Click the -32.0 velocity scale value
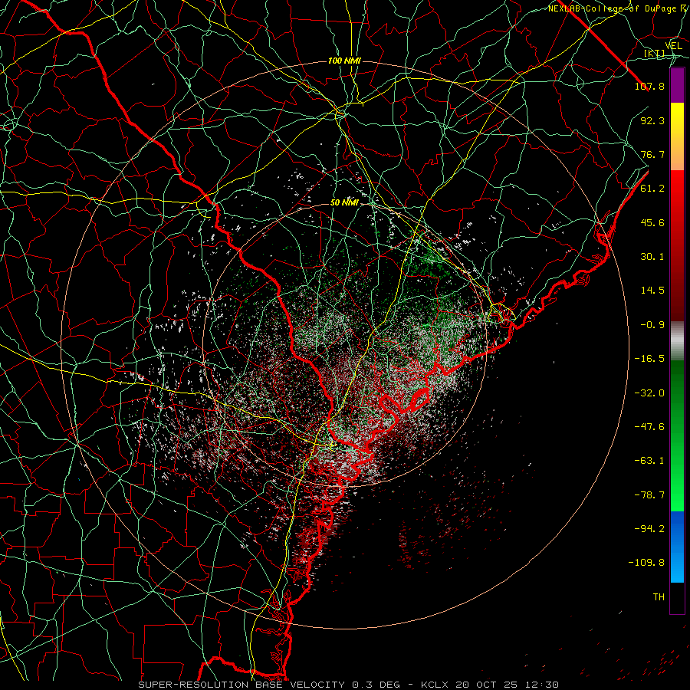 pos(649,393)
